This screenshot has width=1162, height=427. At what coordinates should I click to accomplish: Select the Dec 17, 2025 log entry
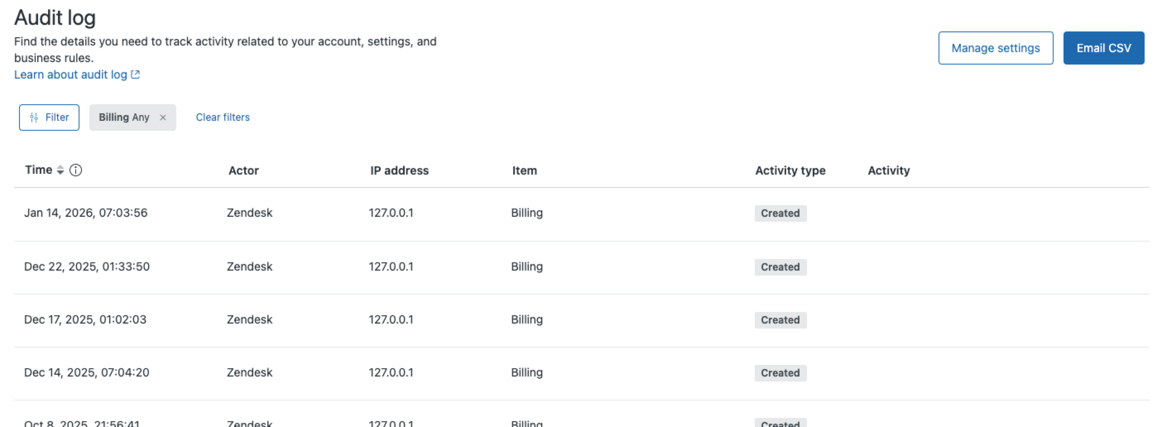(85, 320)
